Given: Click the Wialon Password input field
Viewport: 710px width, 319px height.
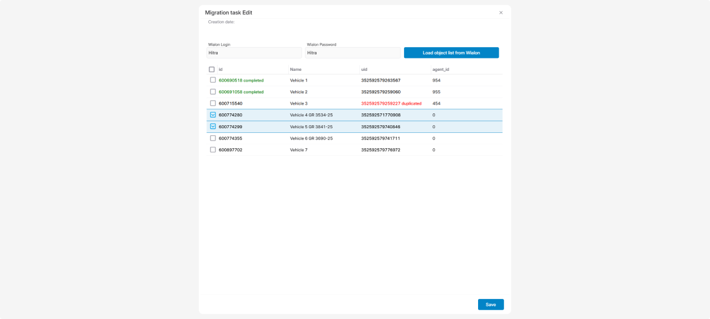Looking at the screenshot, I should 353,53.
